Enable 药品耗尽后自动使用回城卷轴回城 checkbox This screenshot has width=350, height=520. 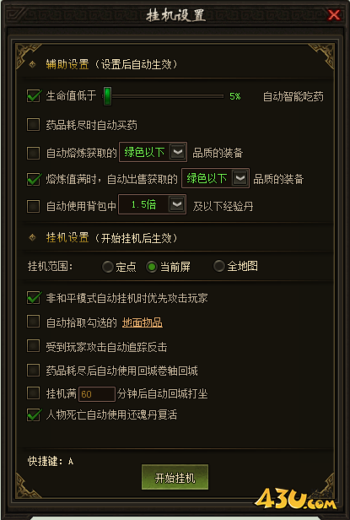point(33,370)
